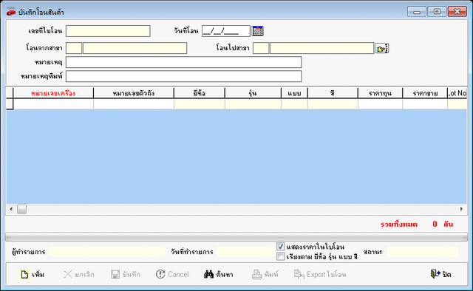The width and height of the screenshot is (473, 291).
Task: Open the calendar picker beside วันที่โอน
Action: [258, 31]
